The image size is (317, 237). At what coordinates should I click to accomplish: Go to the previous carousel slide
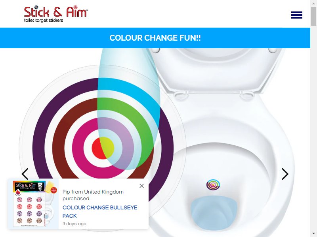click(25, 174)
